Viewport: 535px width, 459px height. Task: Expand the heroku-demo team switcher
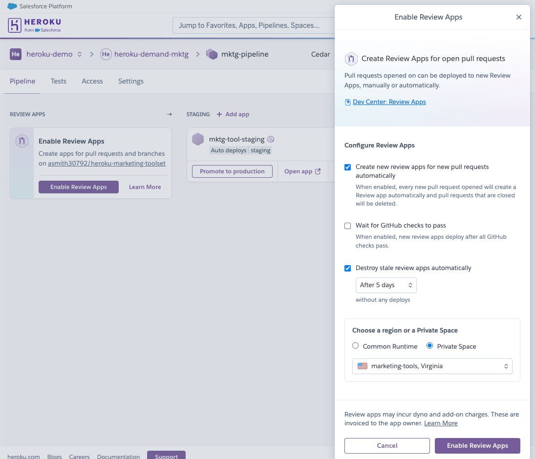(80, 54)
